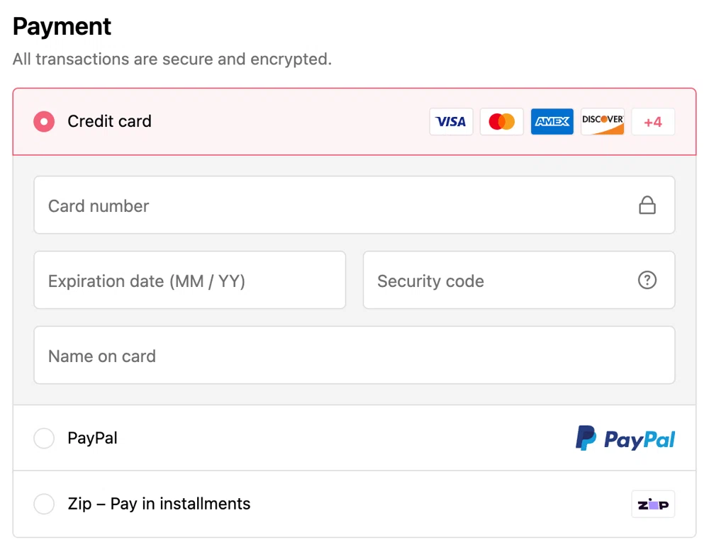The width and height of the screenshot is (709, 547).
Task: Expand the +4 more card types badge
Action: coord(653,122)
